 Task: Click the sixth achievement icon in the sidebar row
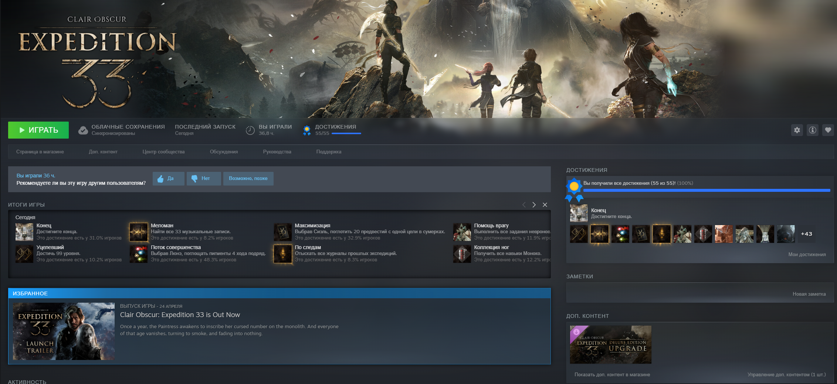coord(682,234)
